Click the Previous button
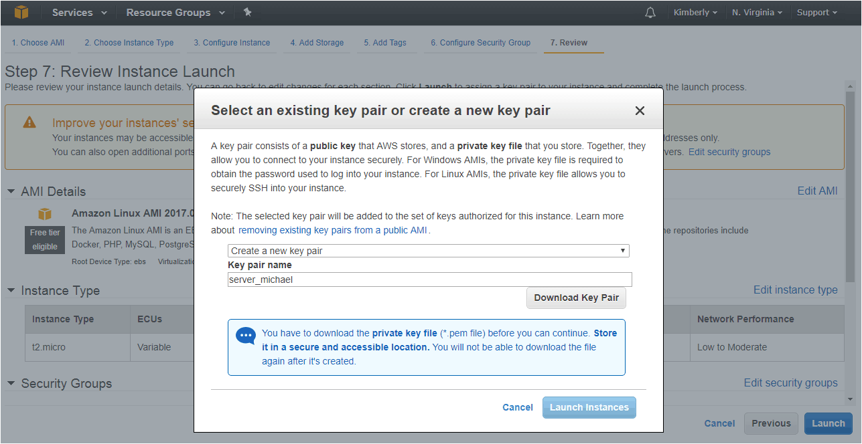The image size is (862, 444). click(x=771, y=423)
